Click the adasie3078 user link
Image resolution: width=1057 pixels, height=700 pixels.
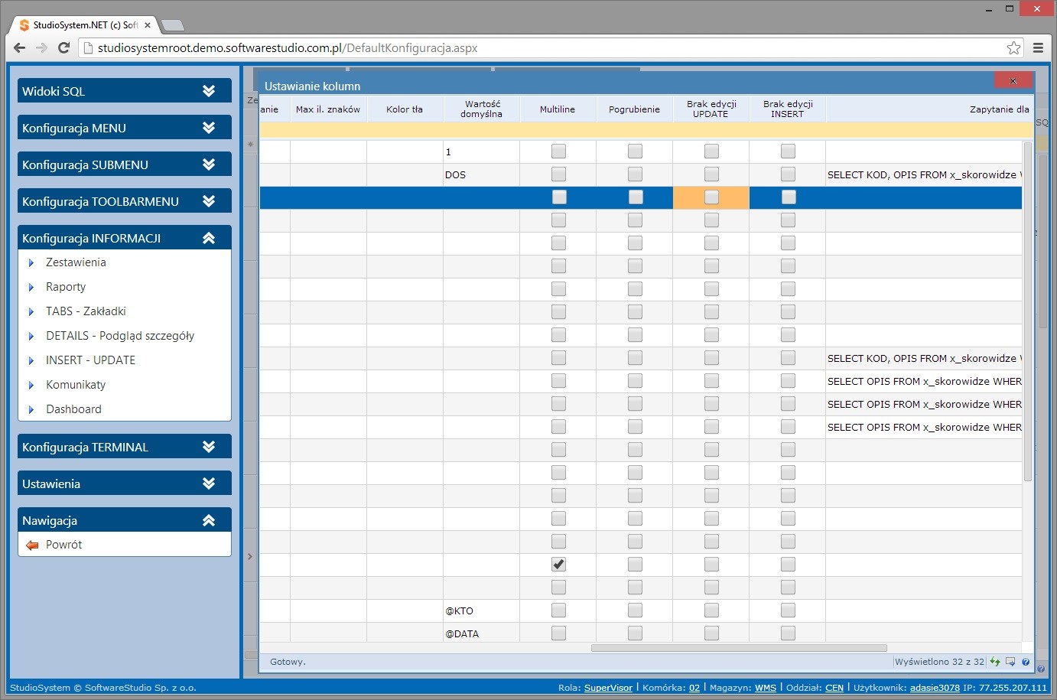click(x=934, y=688)
